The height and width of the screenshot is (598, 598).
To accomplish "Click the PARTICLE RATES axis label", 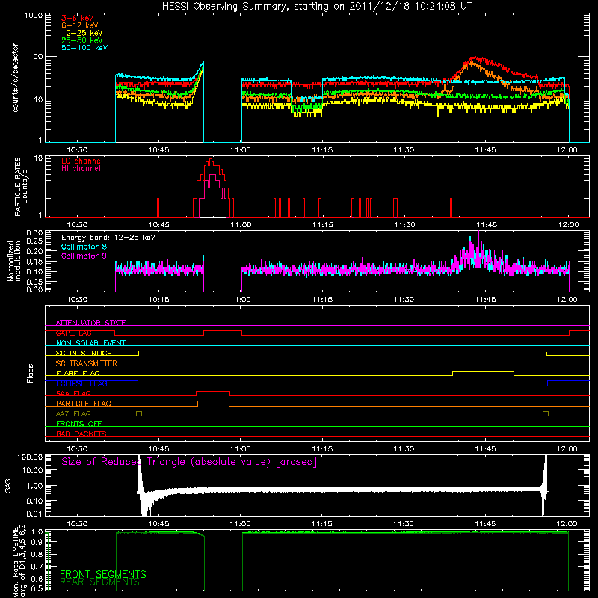I will pyautogui.click(x=21, y=187).
